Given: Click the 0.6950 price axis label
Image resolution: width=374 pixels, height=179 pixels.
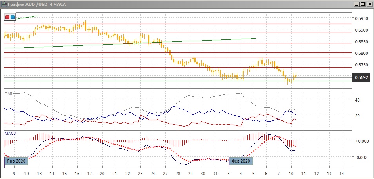Looking at the screenshot, I should pos(361,18).
